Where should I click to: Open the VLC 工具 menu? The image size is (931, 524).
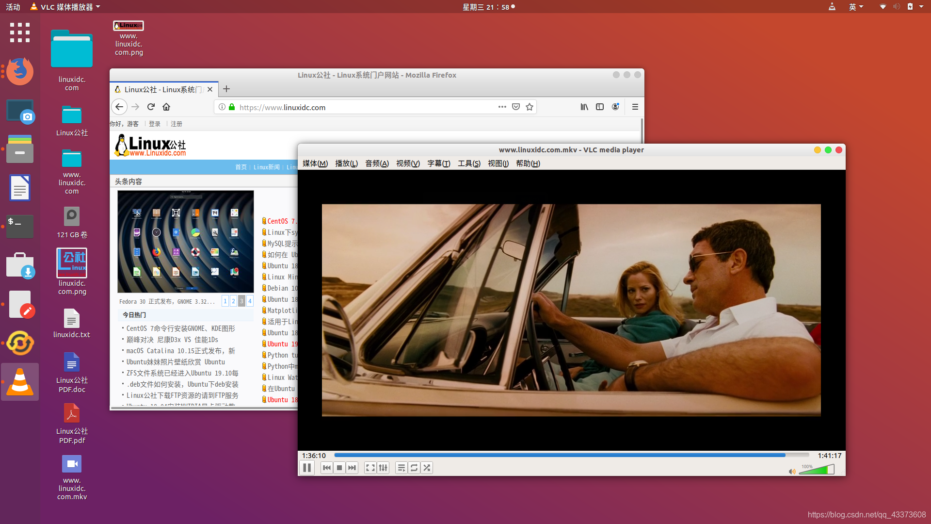[468, 164]
